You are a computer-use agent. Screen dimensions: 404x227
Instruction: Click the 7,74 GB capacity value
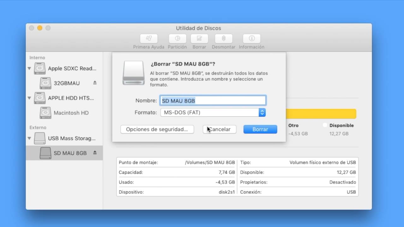227,172
